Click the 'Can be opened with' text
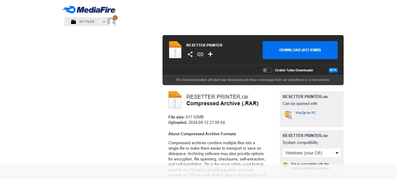Image resolution: width=397 pixels, height=179 pixels. pyautogui.click(x=300, y=104)
